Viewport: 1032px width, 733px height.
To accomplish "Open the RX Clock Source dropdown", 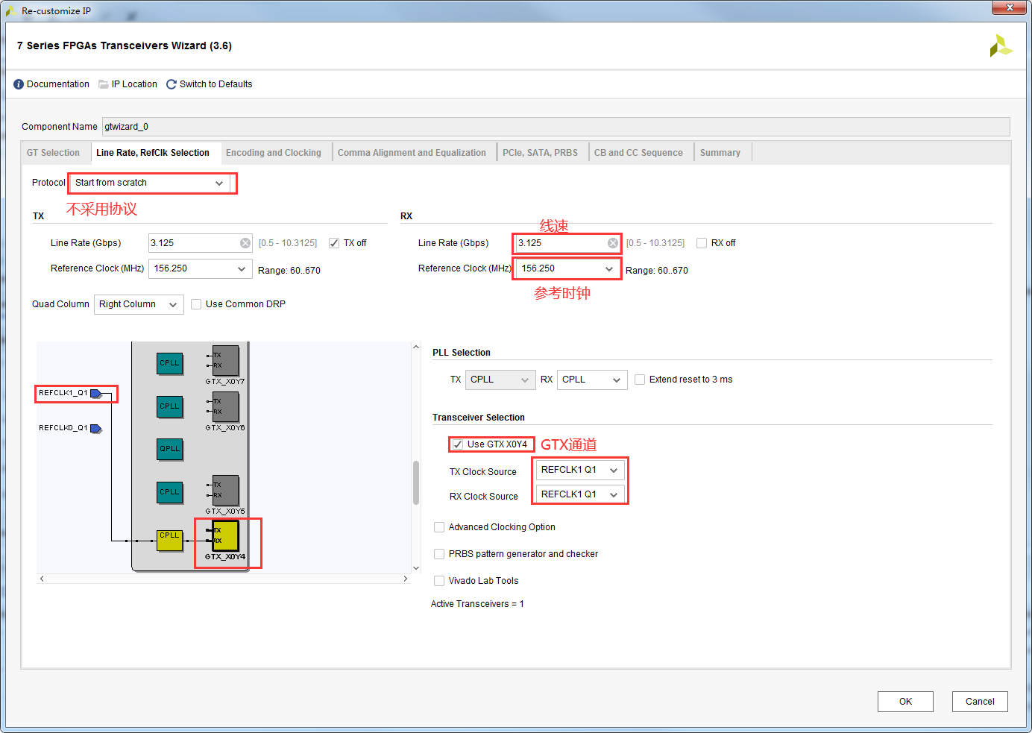I will coord(580,494).
